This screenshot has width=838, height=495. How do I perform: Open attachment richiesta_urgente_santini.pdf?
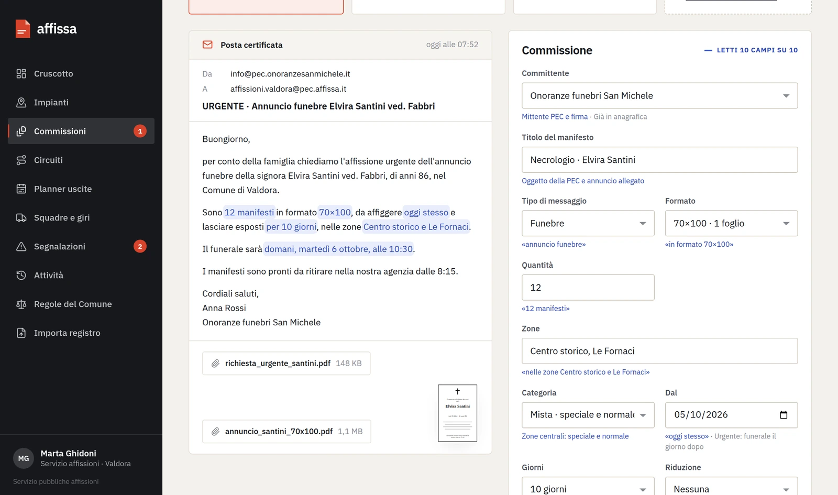[x=286, y=364]
